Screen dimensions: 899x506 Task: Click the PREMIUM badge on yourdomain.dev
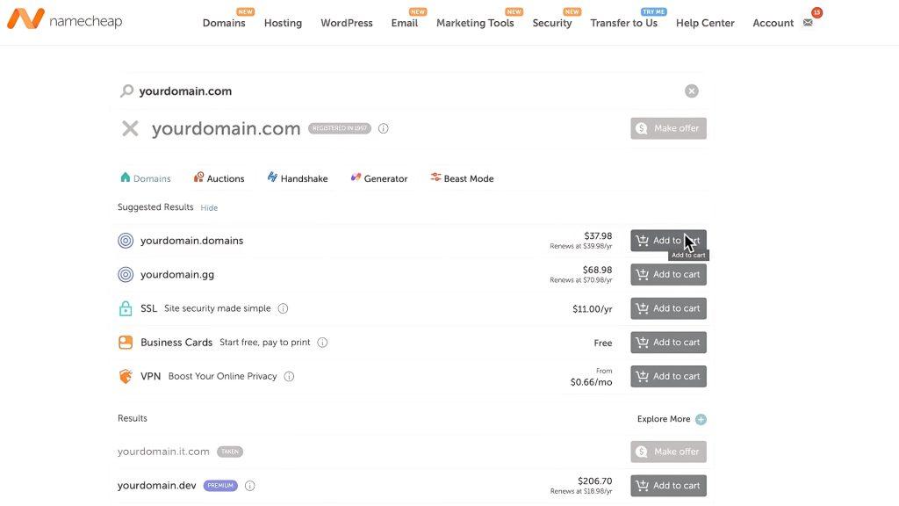tap(220, 485)
